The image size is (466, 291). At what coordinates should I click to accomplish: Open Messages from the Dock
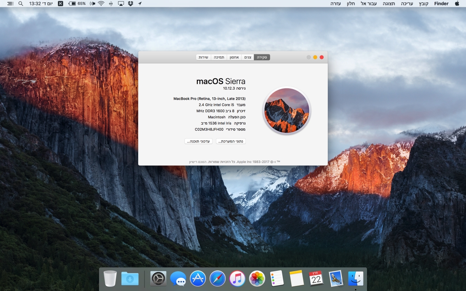pyautogui.click(x=178, y=279)
